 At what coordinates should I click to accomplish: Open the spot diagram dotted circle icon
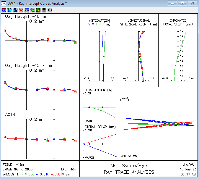(x=32, y=10)
